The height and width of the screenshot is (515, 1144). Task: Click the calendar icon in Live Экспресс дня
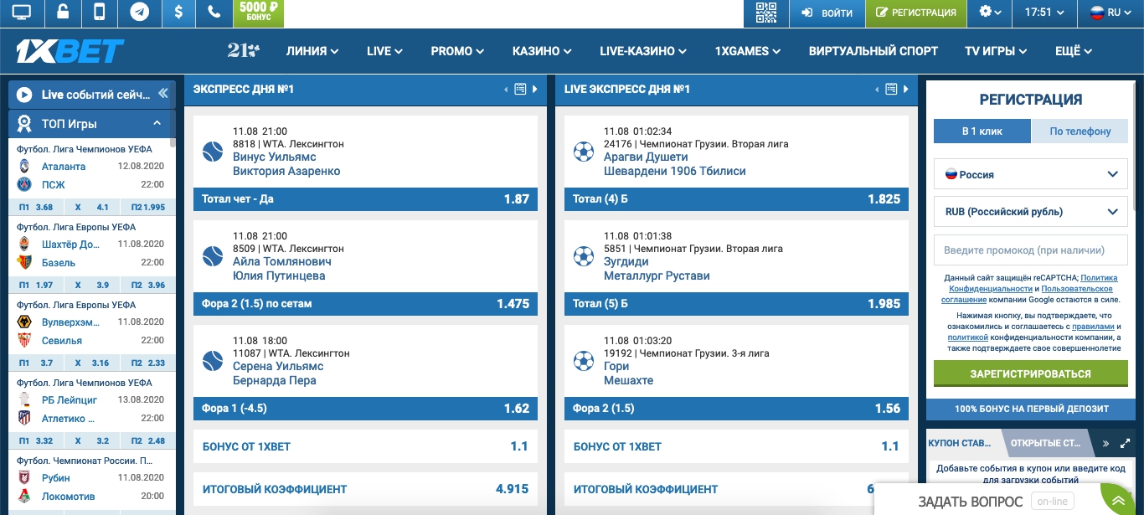pos(891,89)
